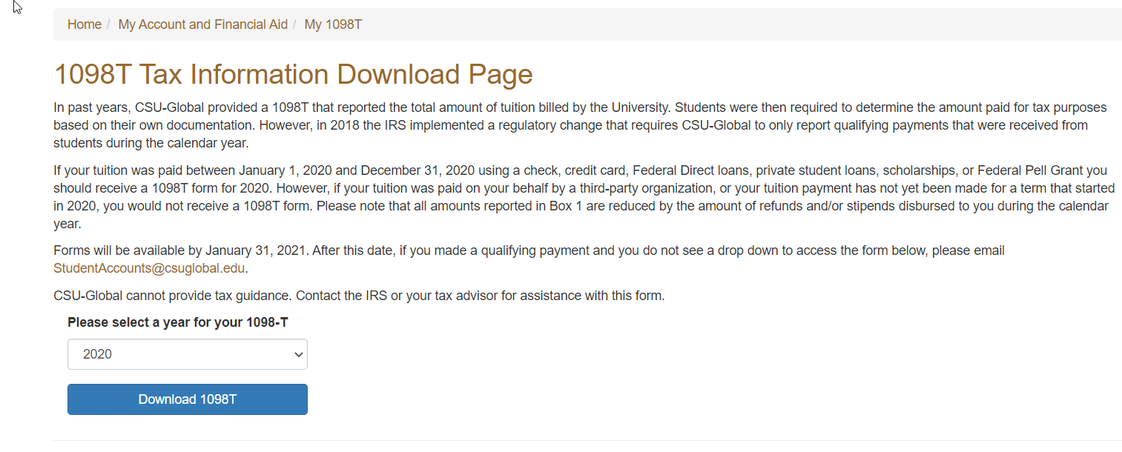Click the chevron arrow on year dropdown

click(x=298, y=355)
